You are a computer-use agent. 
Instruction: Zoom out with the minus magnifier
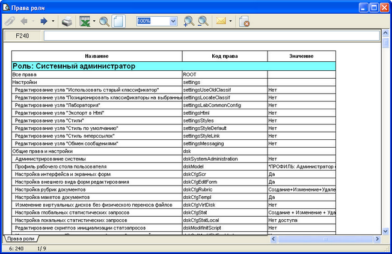[203, 22]
